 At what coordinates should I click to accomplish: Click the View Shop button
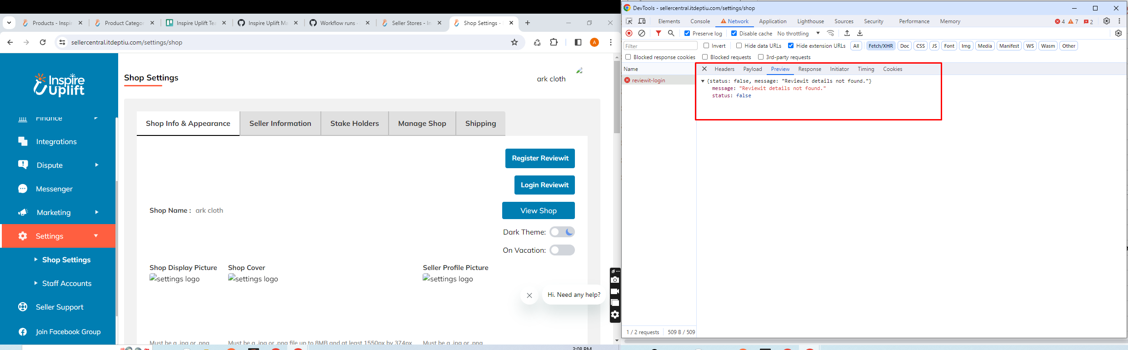pos(538,210)
